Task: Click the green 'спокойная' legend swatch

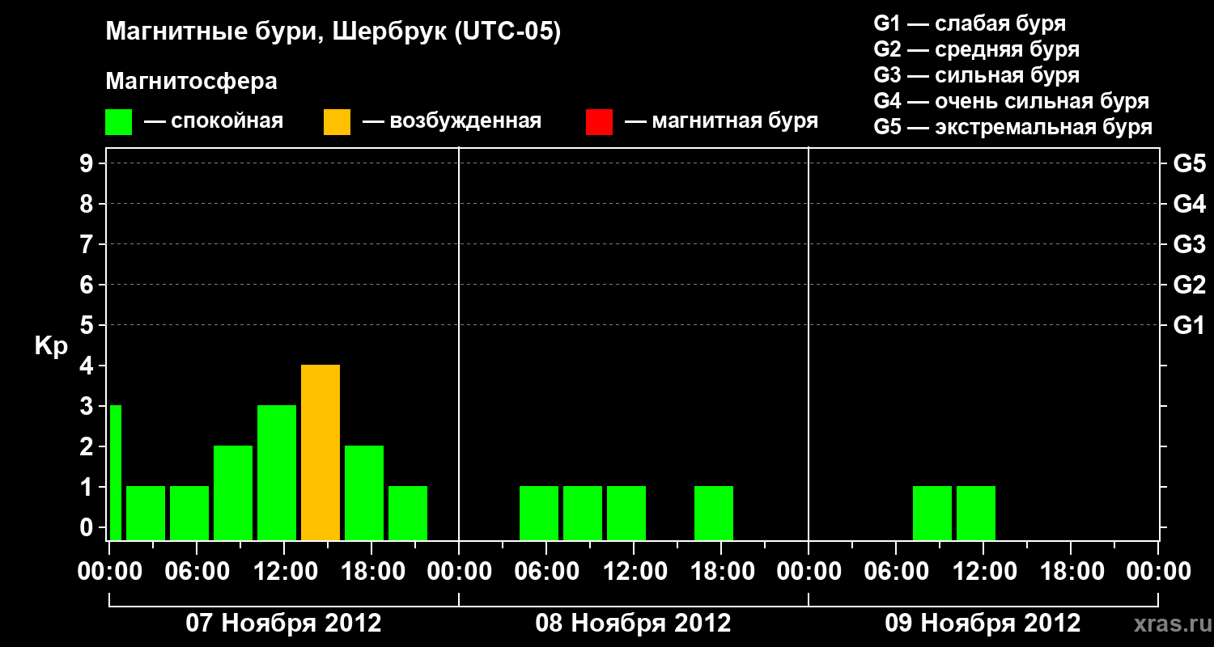Action: point(119,122)
